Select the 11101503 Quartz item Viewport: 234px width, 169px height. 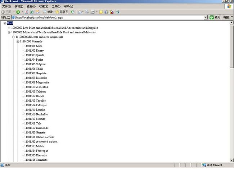[x=34, y=55]
